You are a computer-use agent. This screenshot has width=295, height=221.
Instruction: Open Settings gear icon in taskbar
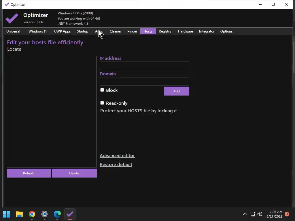tap(45, 214)
